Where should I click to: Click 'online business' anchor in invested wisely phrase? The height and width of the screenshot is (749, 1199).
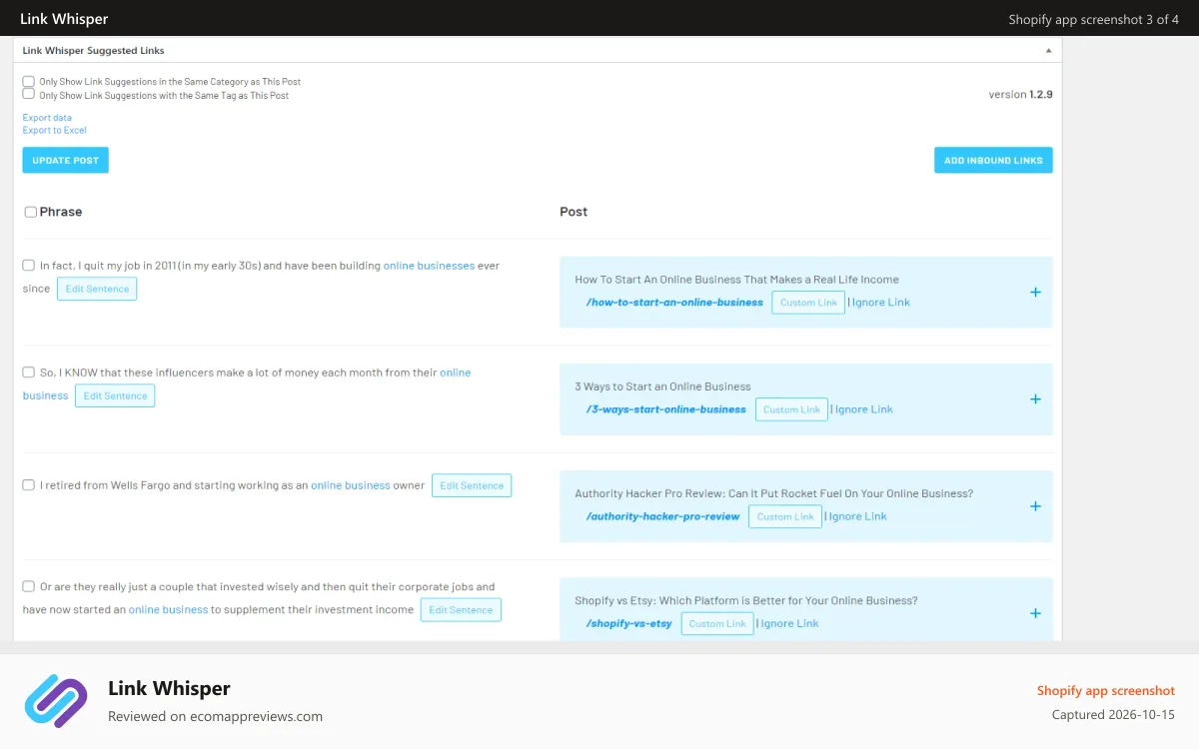pos(168,609)
